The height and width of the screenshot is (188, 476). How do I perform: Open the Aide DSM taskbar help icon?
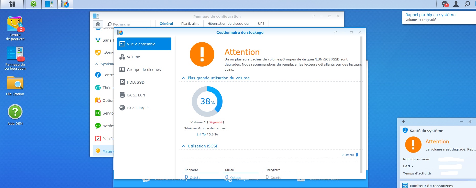(34, 4)
